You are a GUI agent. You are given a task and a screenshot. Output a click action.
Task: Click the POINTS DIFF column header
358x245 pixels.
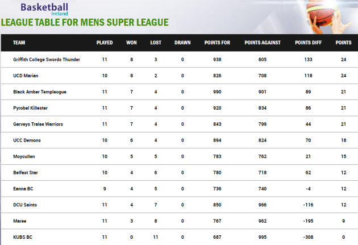pyautogui.click(x=308, y=43)
